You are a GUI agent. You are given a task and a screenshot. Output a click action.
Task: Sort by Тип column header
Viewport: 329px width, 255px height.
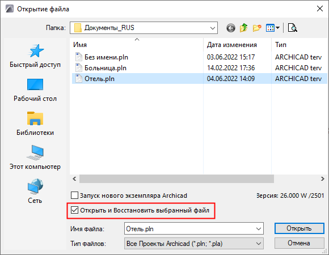(x=281, y=45)
